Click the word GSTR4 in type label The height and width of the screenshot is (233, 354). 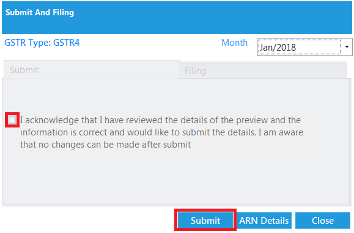67,43
